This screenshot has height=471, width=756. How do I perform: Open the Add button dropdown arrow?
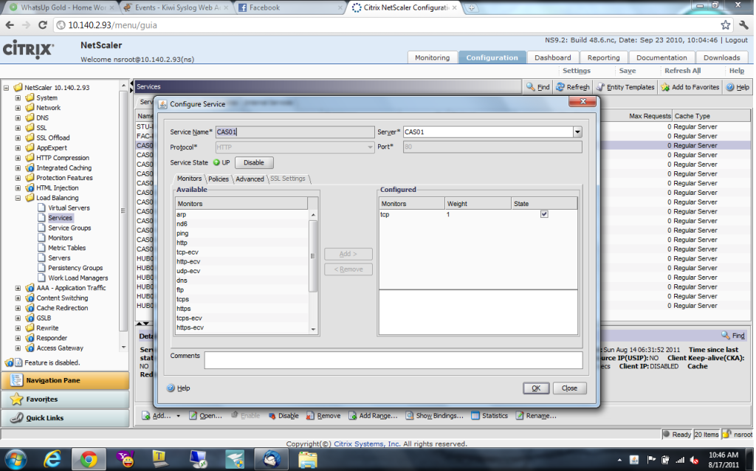click(x=178, y=416)
